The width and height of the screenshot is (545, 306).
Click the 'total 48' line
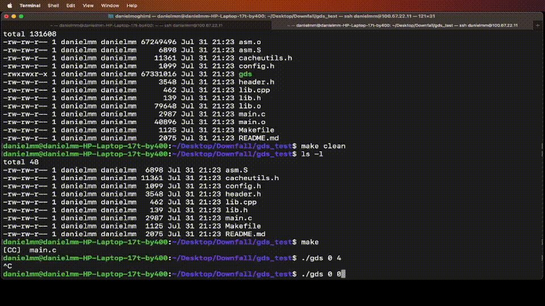[21, 162]
